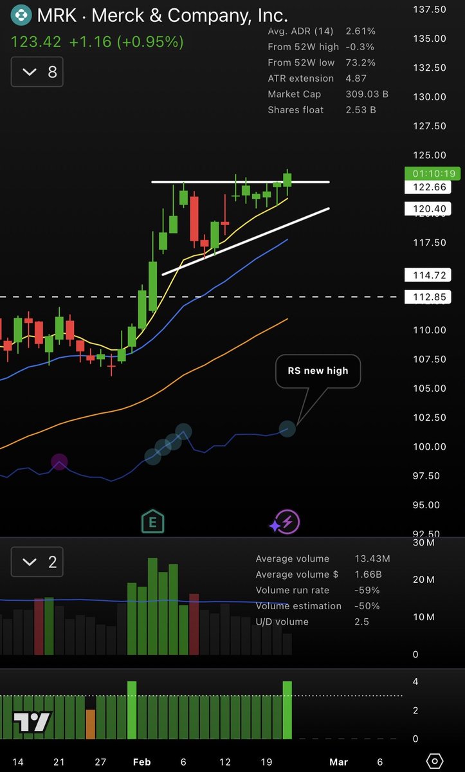Click the TradingView logo
This screenshot has height=772, width=465.
pos(32,722)
